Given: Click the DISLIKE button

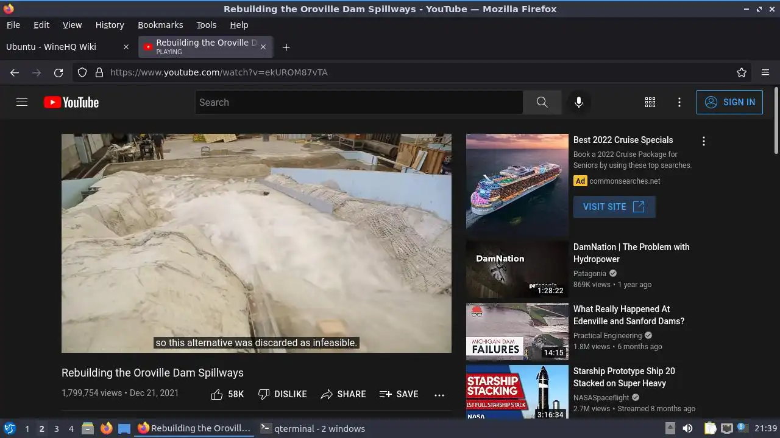Looking at the screenshot, I should coord(282,394).
